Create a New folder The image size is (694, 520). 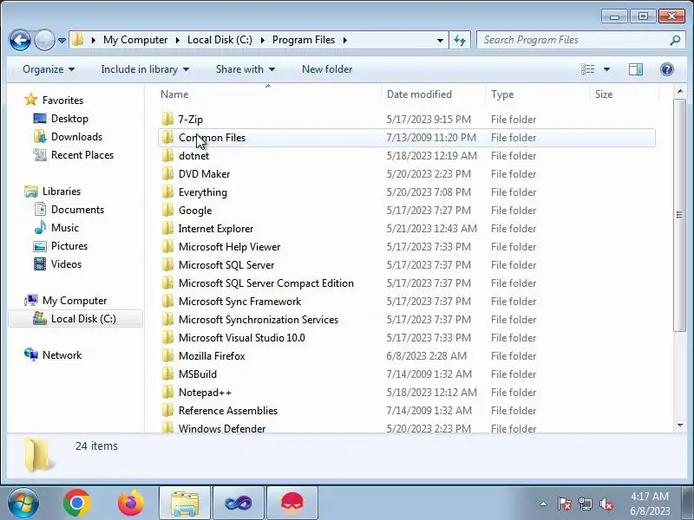tap(327, 69)
